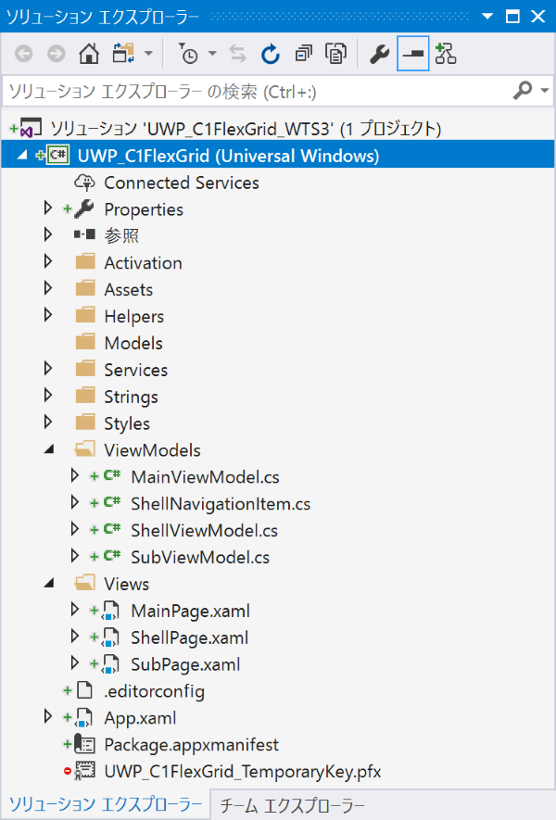Select .editorconfig file

coord(154,691)
